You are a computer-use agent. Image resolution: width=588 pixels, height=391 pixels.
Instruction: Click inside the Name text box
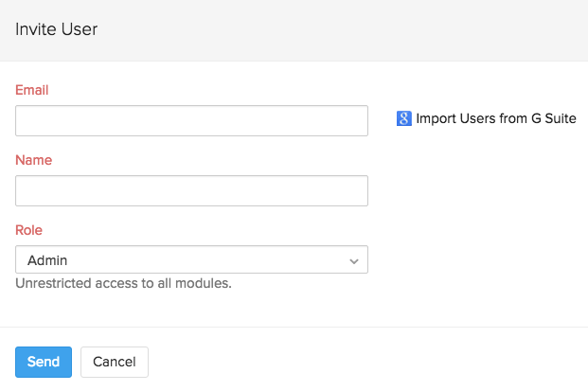point(191,190)
